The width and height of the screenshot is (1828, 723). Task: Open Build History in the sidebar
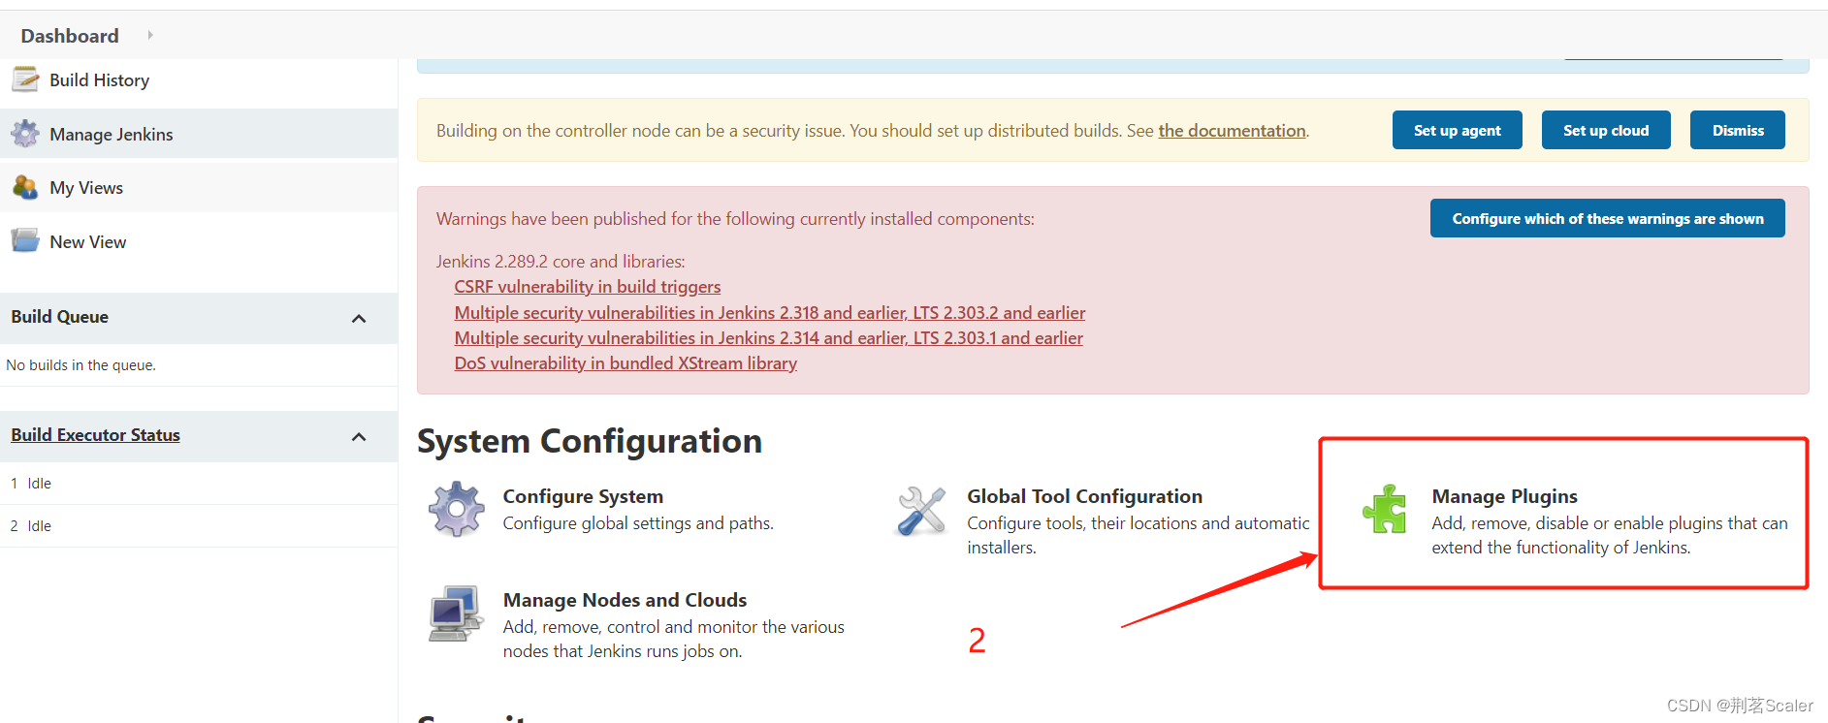[x=99, y=80]
